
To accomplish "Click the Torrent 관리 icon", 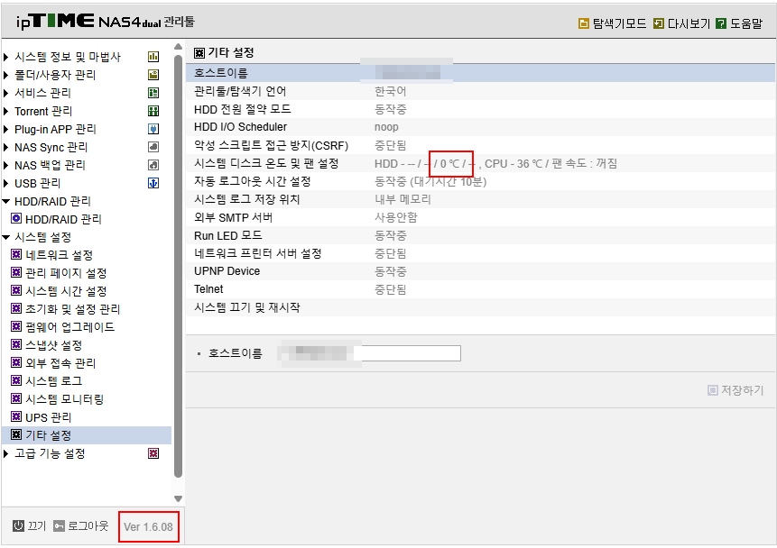I will (153, 111).
